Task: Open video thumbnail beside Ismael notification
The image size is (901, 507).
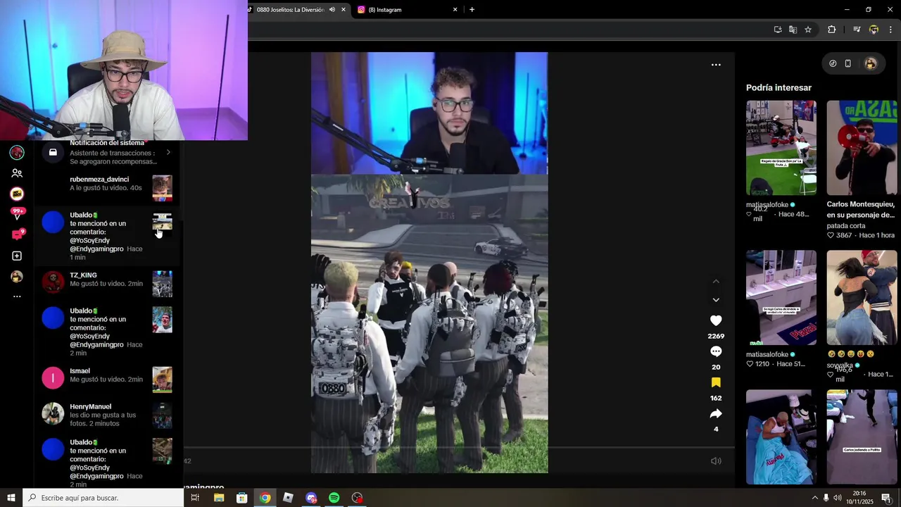Action: [x=163, y=380]
